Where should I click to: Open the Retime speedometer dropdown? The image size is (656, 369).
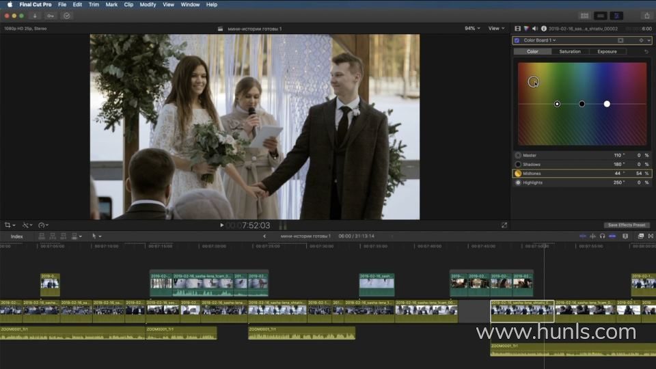point(43,225)
